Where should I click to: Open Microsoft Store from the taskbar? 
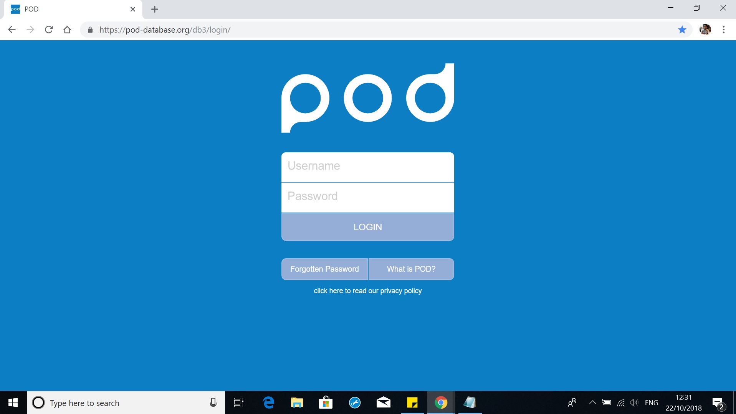point(326,402)
